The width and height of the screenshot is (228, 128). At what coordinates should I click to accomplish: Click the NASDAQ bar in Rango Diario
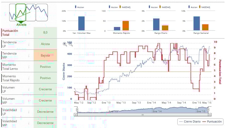tap(165, 28)
